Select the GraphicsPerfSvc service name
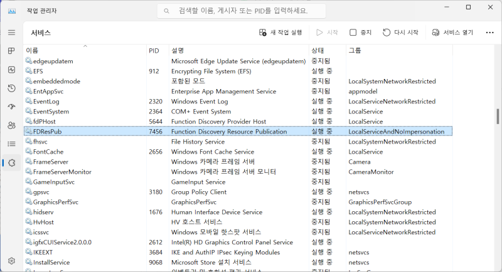This screenshot has width=502, height=272. click(56, 202)
